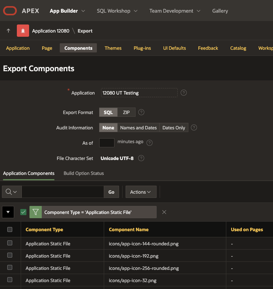
Task: Click the icons/app-icon-192.png name cell
Action: (x=134, y=256)
